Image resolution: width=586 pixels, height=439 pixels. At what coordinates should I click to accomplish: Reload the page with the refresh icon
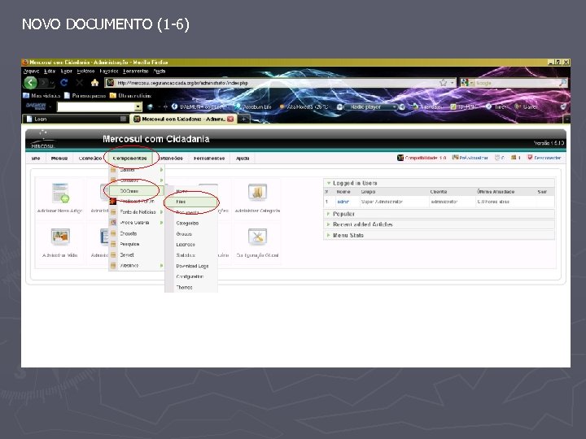(x=64, y=82)
